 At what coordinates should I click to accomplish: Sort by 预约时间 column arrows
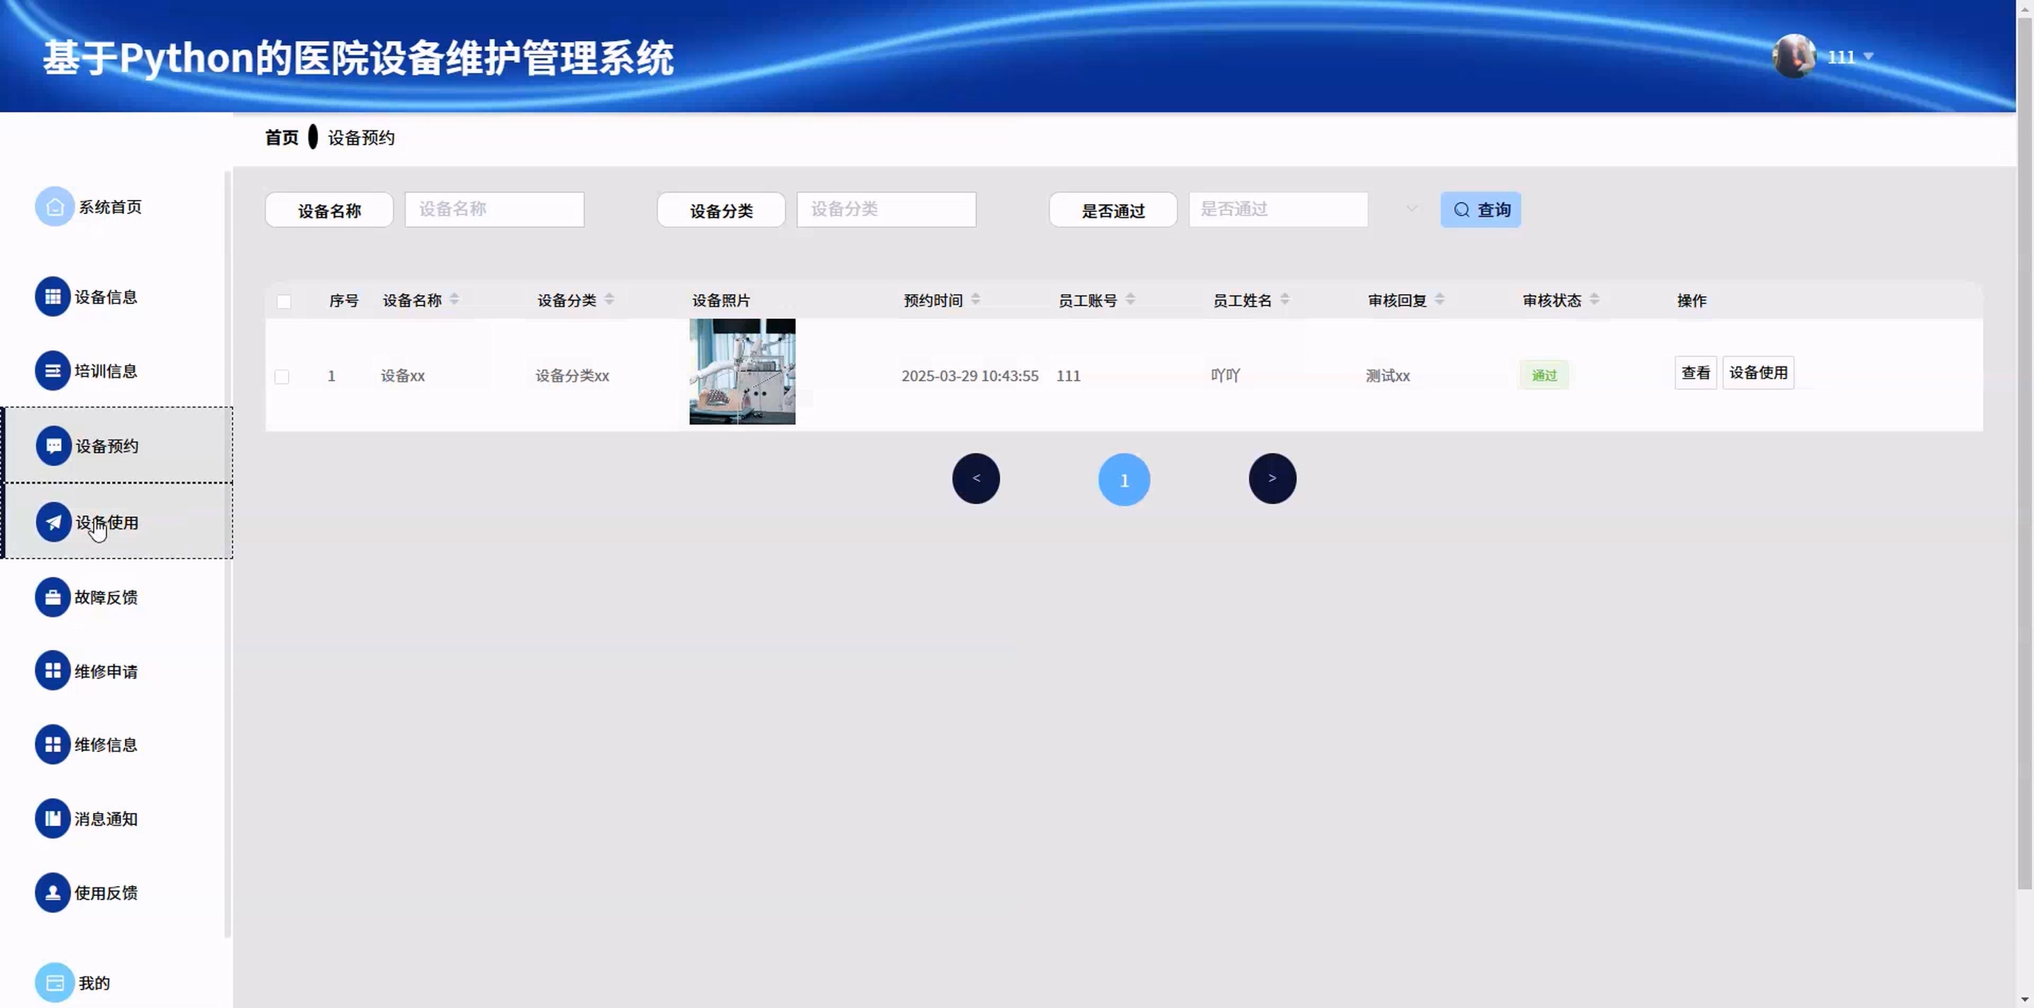(975, 299)
